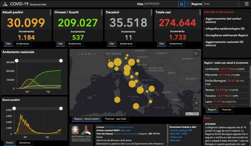251x146 pixels.
Task: Open the Shape aree download link
Action: click(176, 137)
